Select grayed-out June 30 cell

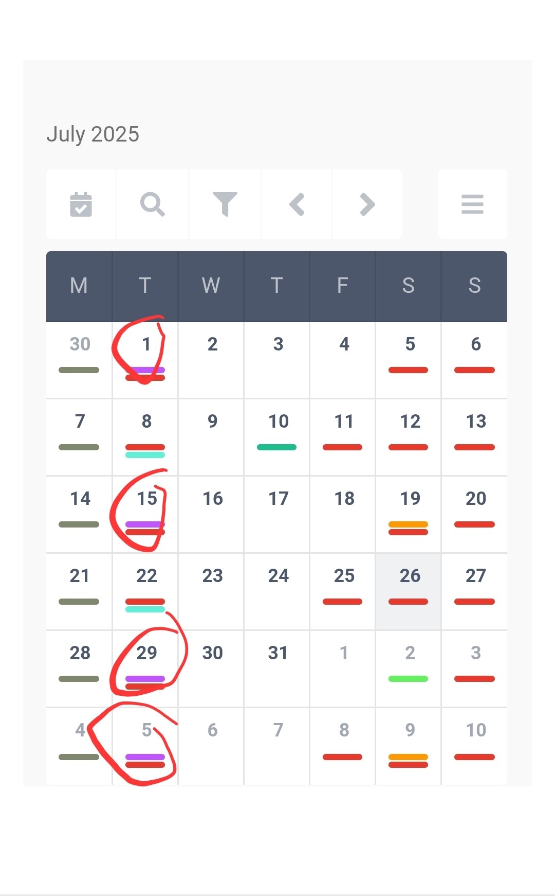click(x=79, y=360)
